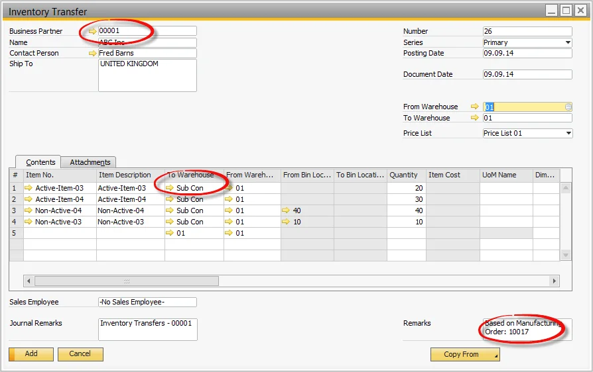Open Sub Con warehouse link arrow in row 3
Image resolution: width=593 pixels, height=372 pixels.
tap(170, 210)
